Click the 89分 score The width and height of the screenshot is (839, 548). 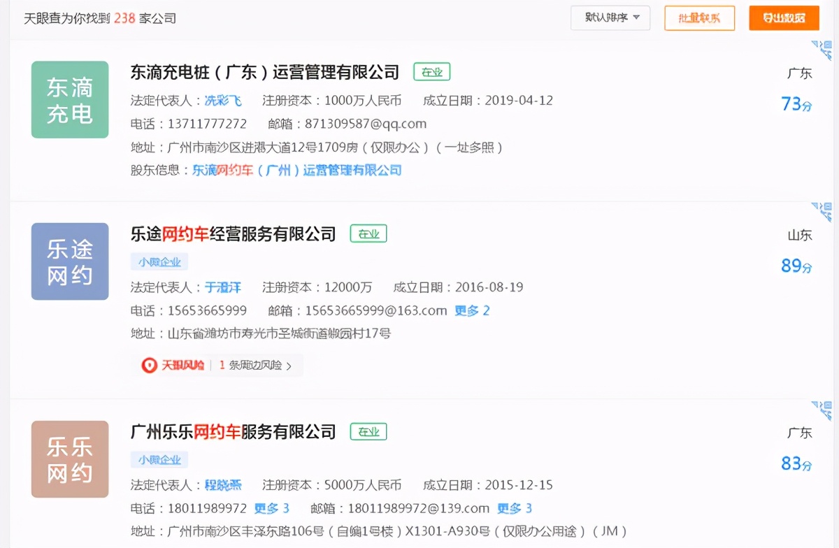[797, 266]
